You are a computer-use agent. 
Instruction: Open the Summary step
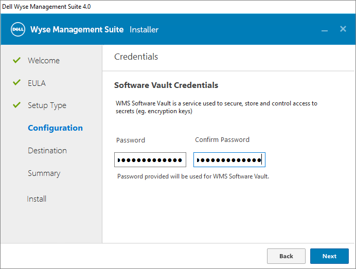(x=44, y=173)
